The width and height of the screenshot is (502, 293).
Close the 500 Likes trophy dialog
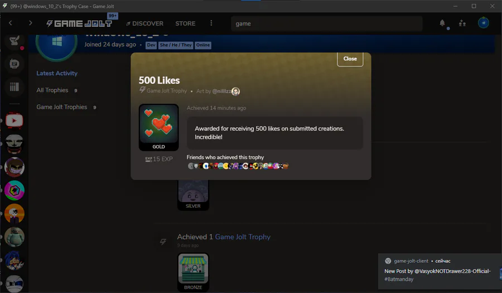tap(350, 59)
